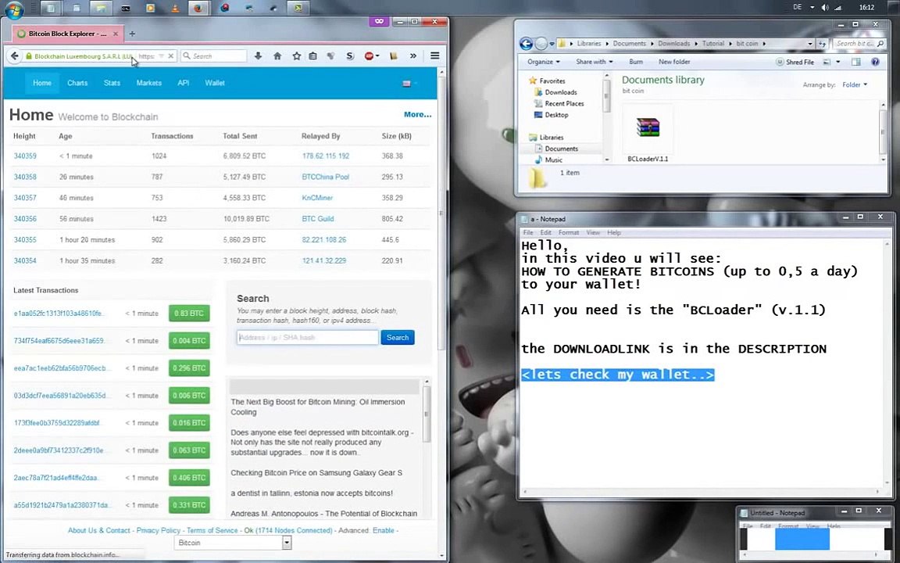900x563 pixels.
Task: Click Enable link next to Advanced
Action: click(x=384, y=530)
